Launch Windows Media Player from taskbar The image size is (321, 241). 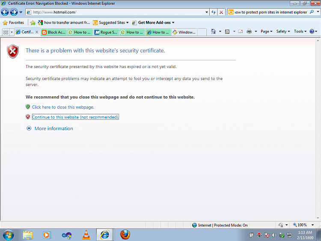click(47, 235)
